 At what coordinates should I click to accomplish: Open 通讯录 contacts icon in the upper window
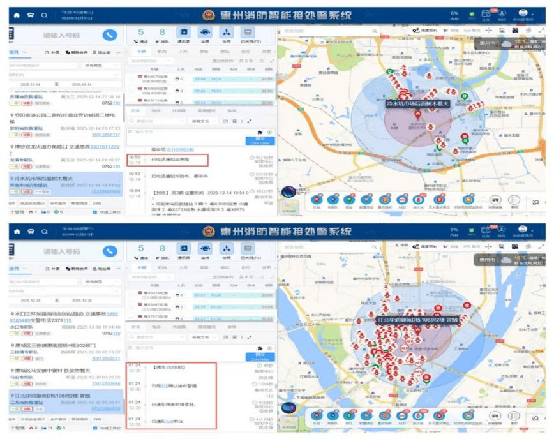183,33
